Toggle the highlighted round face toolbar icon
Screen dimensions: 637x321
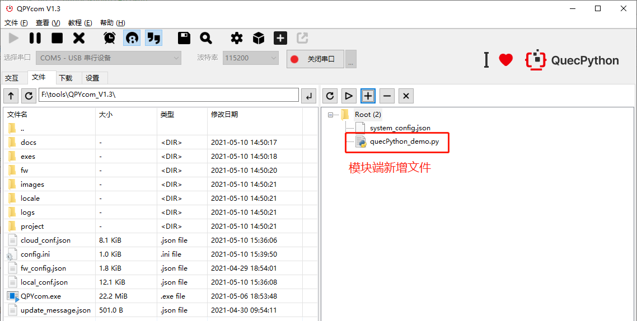(x=132, y=38)
